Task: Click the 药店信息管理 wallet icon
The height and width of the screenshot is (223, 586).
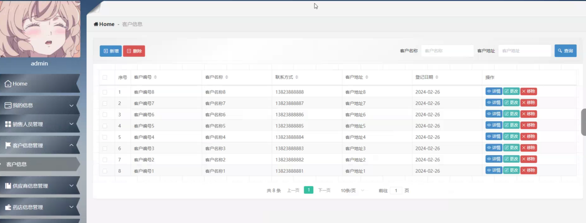Action: click(x=8, y=207)
